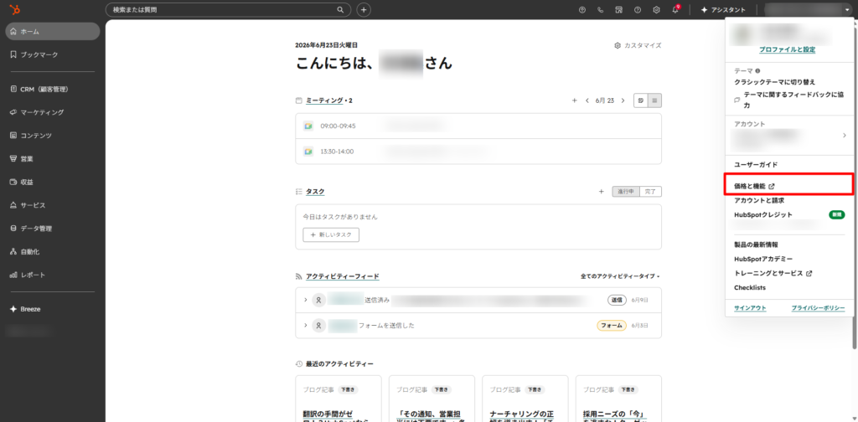Screen dimensions: 858x422
Task: Go to ホーム in sidebar
Action: point(53,31)
